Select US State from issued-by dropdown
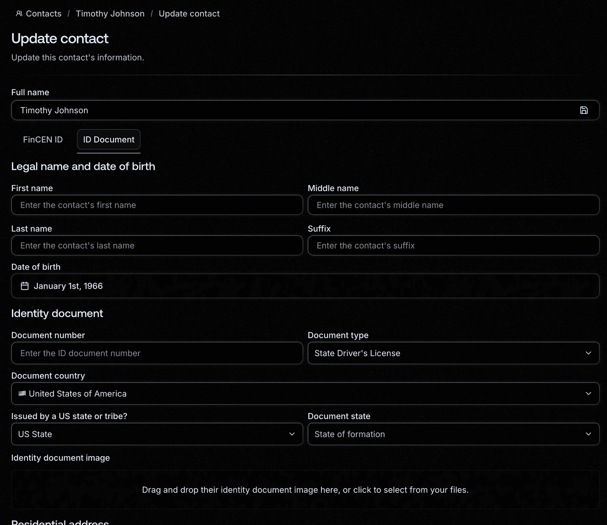The width and height of the screenshot is (607, 525). tap(156, 434)
